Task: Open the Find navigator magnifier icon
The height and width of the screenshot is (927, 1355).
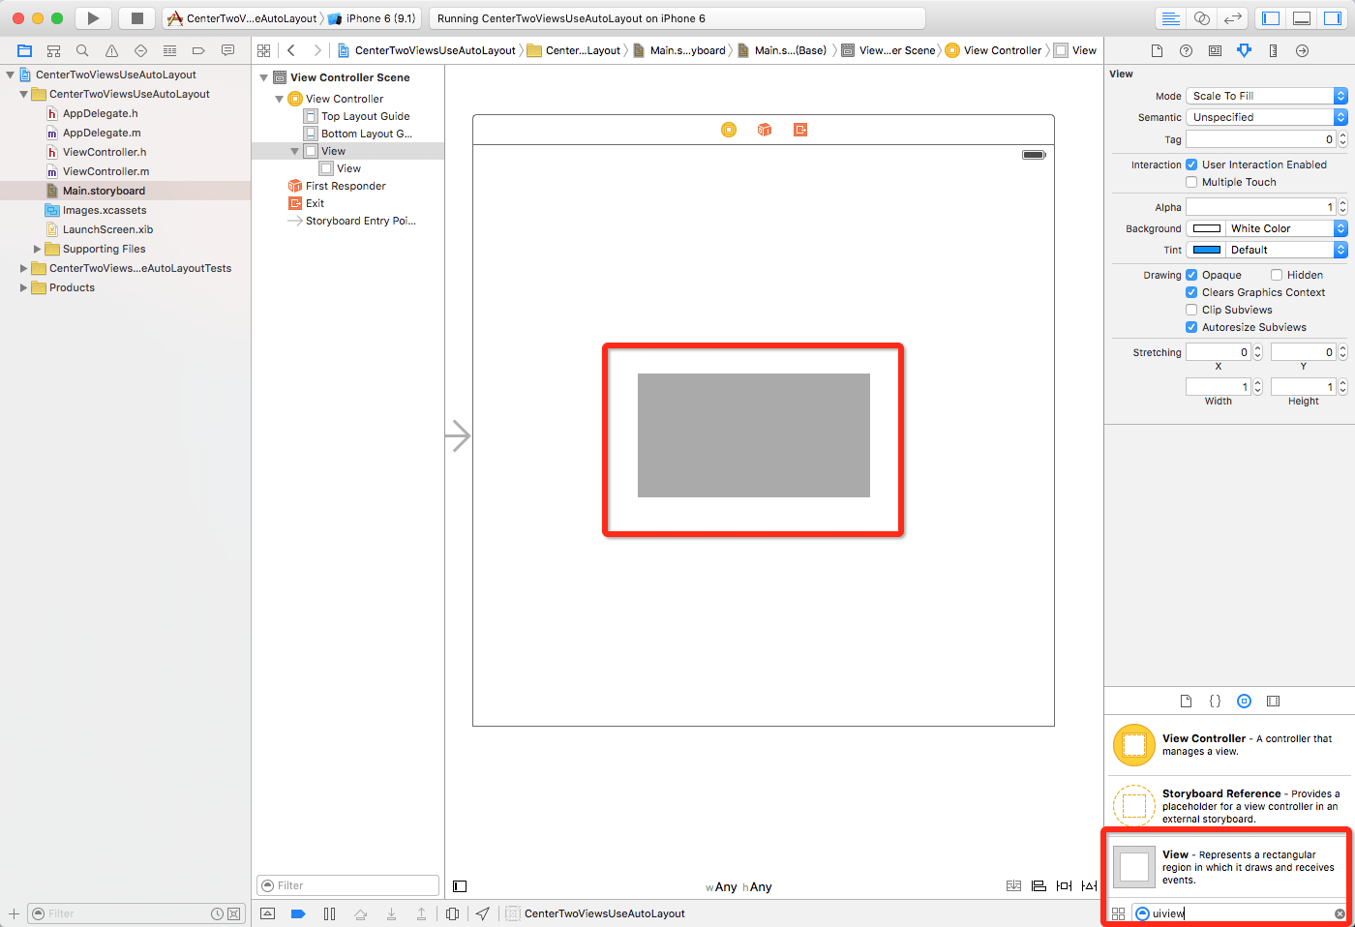Action: point(83,50)
